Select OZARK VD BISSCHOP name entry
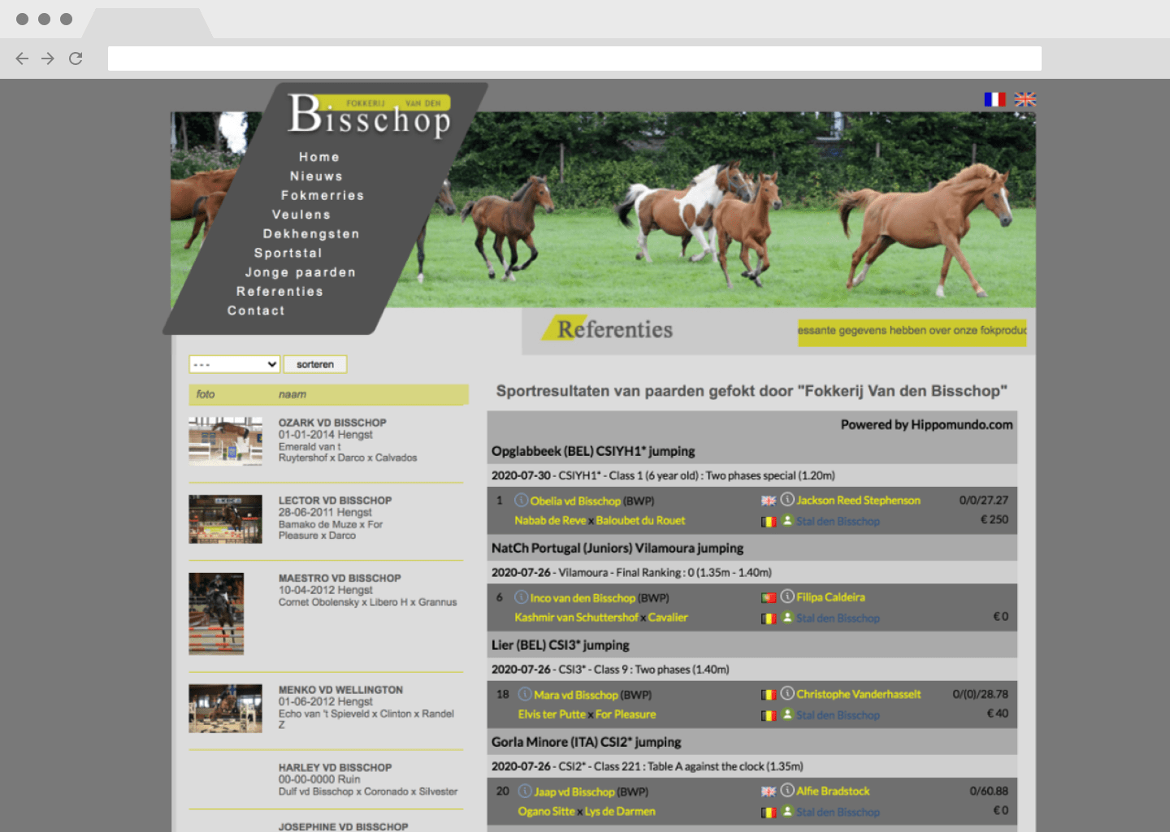The width and height of the screenshot is (1170, 832). tap(332, 422)
